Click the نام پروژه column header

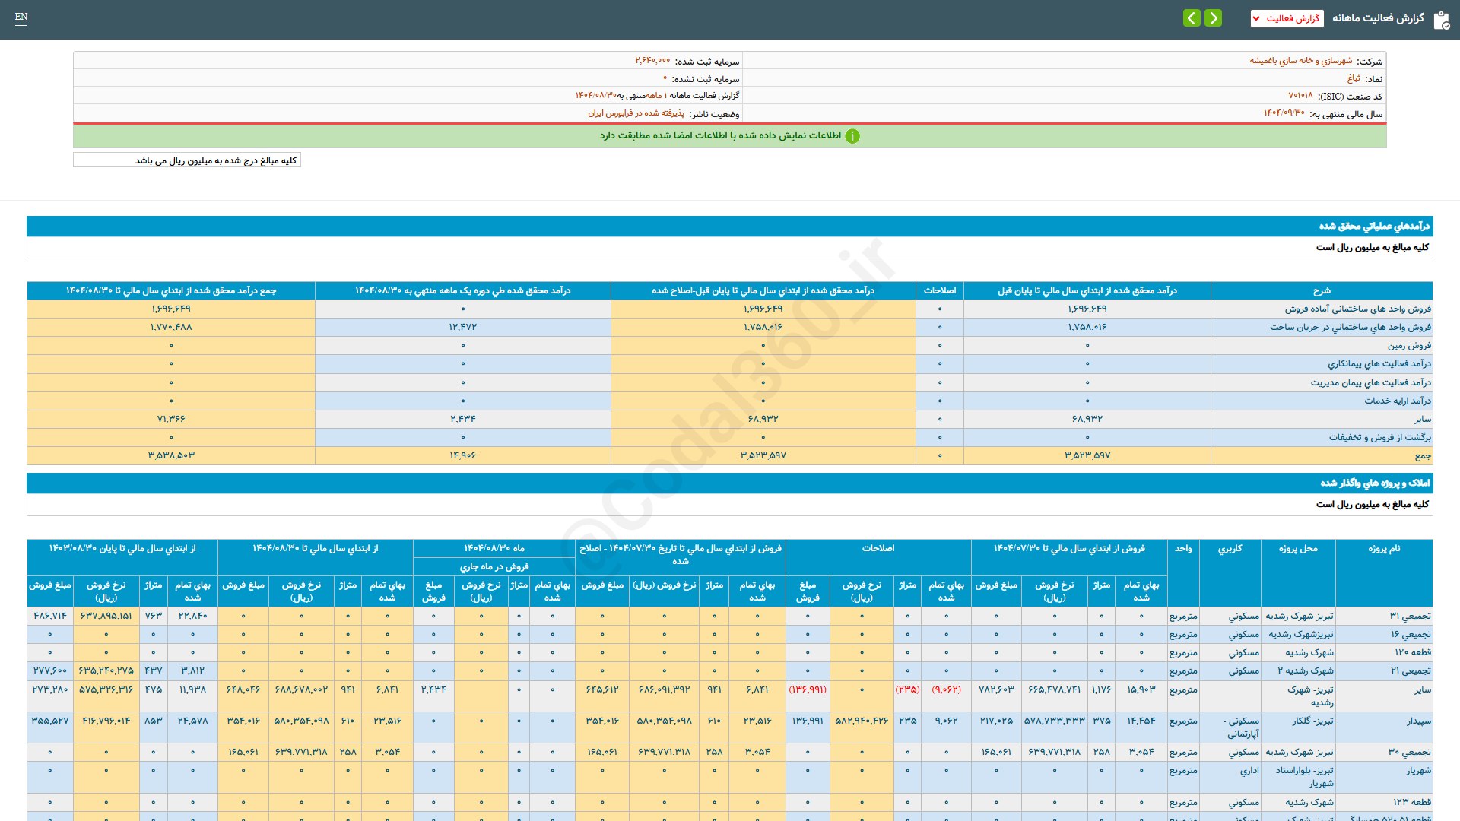click(x=1384, y=548)
